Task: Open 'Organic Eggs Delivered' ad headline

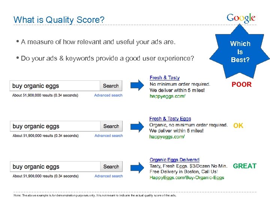Action: [174, 160]
